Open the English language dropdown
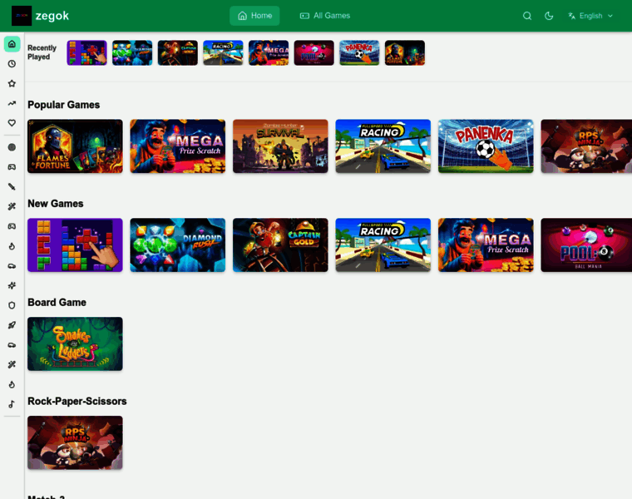 590,16
